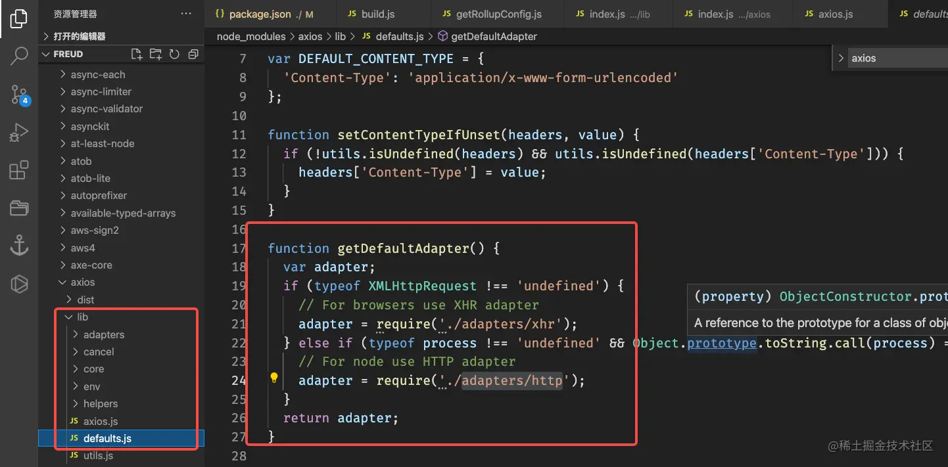The width and height of the screenshot is (948, 467).
Task: Open the anchor icon view in activity bar
Action: tap(19, 246)
